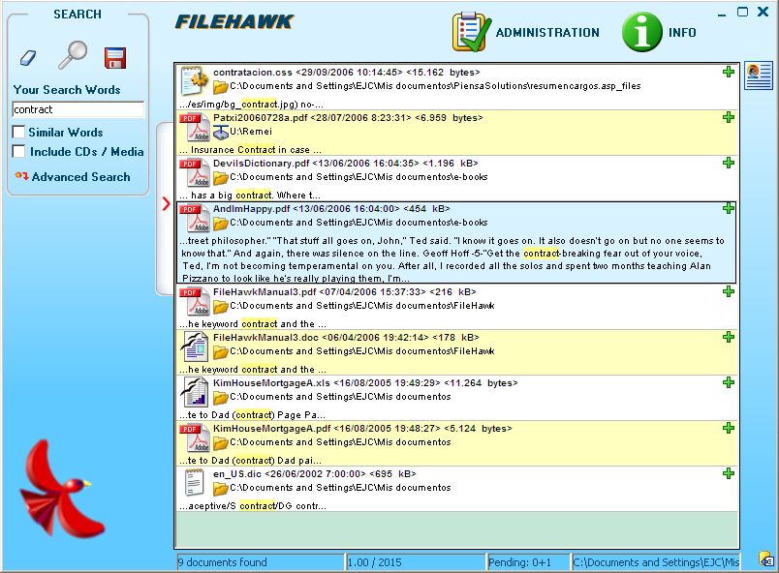
Task: Select the file name DevilsDictionary.pdf
Action: point(262,164)
